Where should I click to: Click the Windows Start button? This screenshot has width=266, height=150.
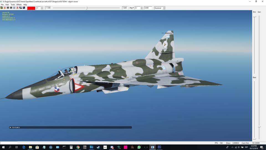pyautogui.click(x=3, y=147)
